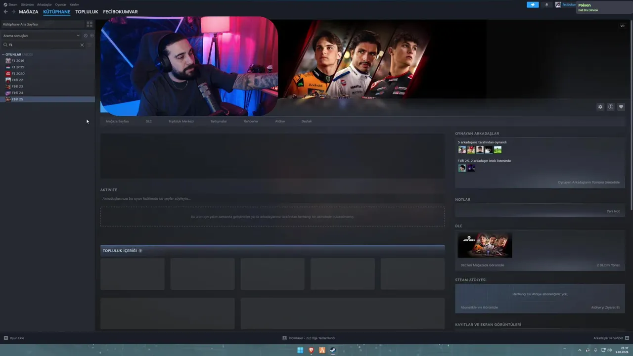
Task: Open the announcements megaphone button
Action: pyautogui.click(x=533, y=4)
